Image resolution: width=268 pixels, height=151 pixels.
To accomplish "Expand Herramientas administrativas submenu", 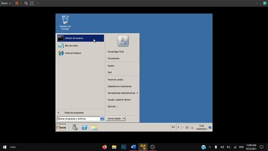I will [x=123, y=93].
